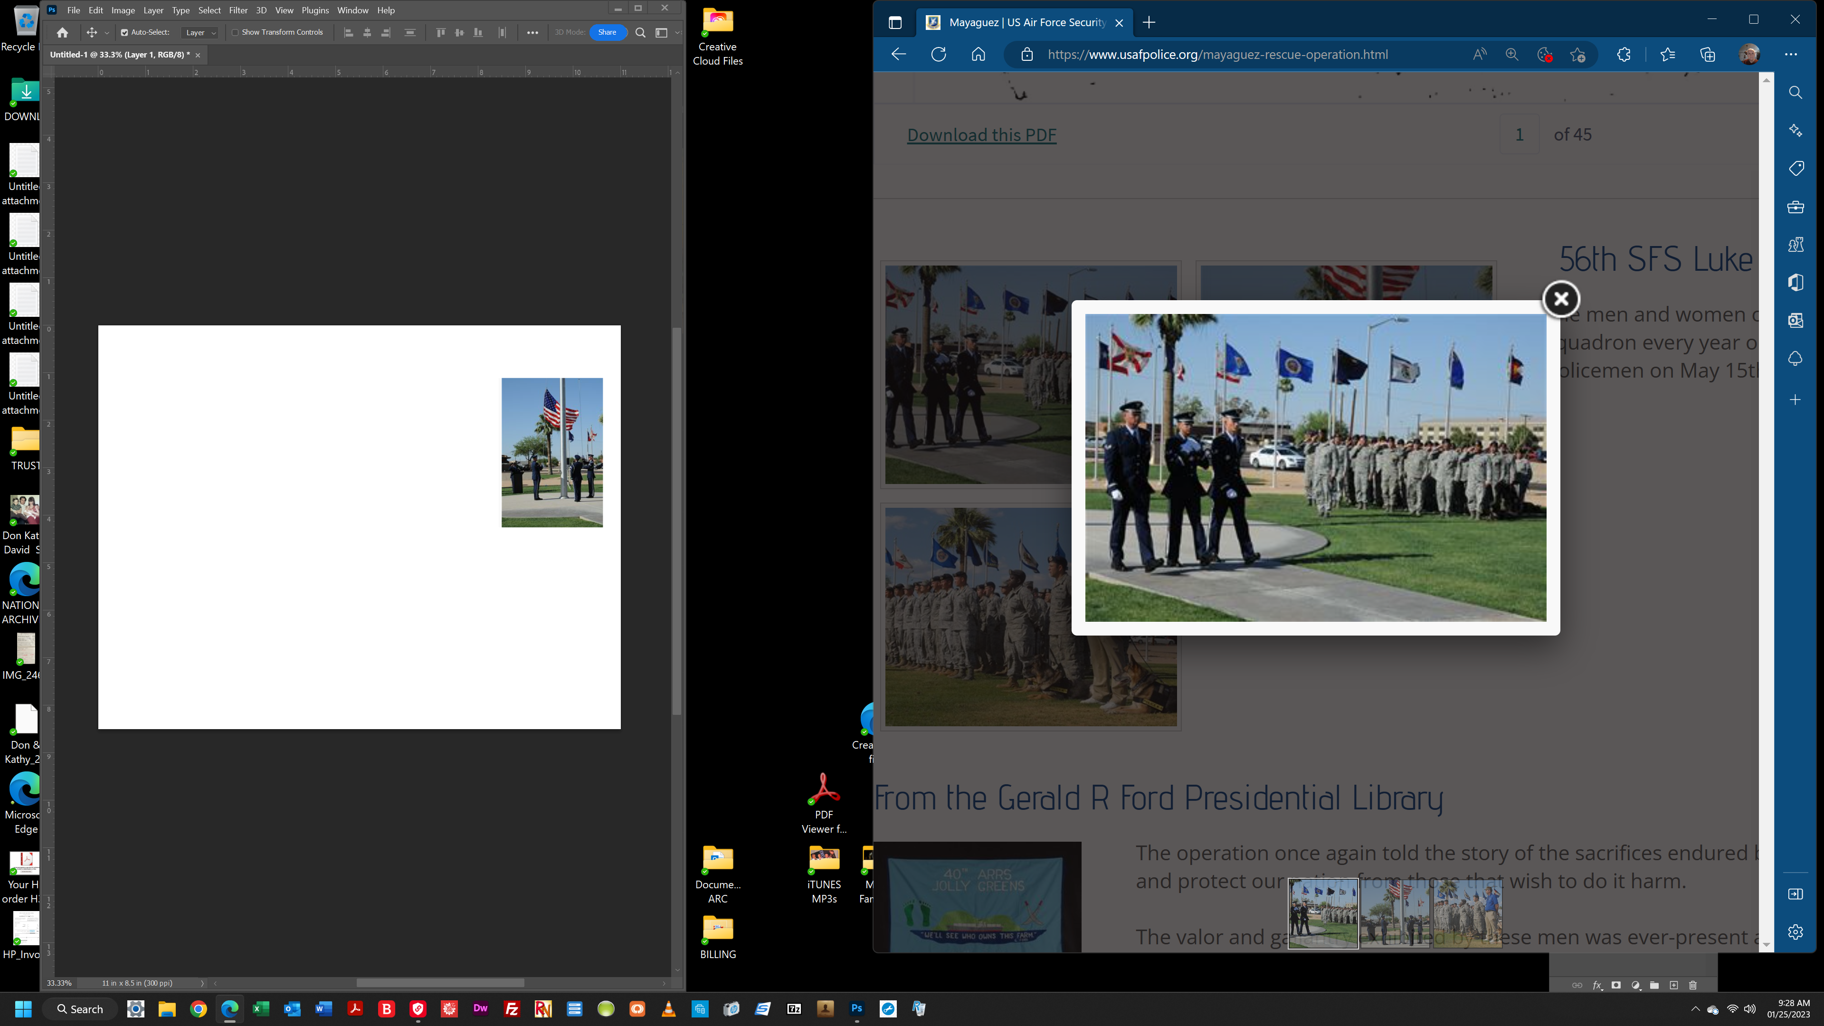Click the Edge address bar URL

[x=1217, y=55]
